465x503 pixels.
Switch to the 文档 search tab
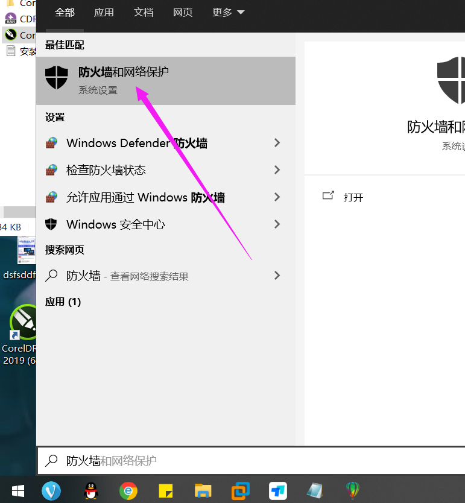coord(144,13)
